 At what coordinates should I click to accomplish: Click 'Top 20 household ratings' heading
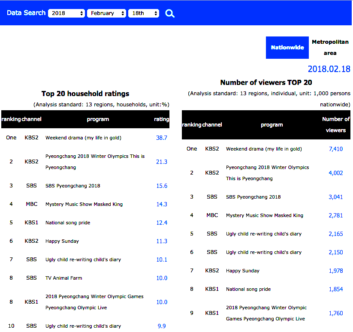(85, 94)
